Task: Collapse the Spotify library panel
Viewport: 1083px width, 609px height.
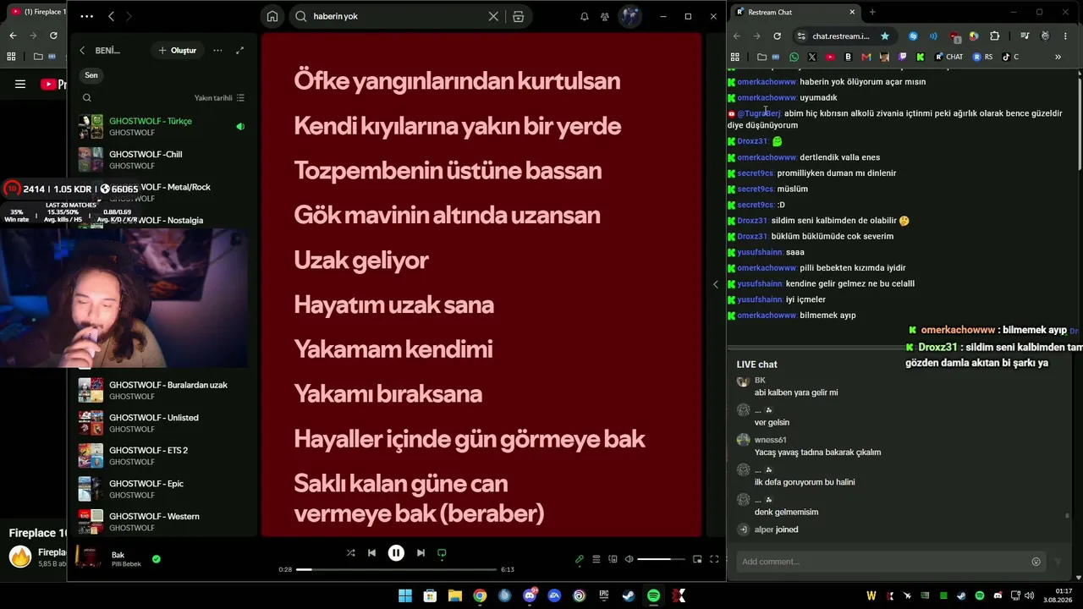Action: [x=82, y=51]
